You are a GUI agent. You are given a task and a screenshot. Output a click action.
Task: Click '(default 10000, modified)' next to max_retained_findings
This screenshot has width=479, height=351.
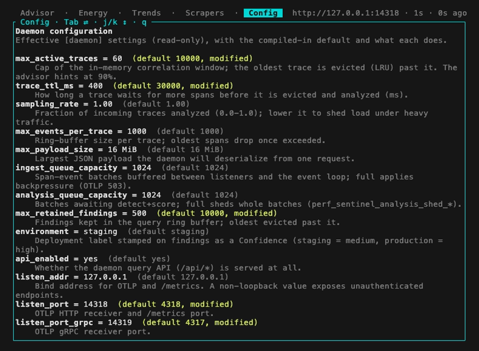[217, 213]
